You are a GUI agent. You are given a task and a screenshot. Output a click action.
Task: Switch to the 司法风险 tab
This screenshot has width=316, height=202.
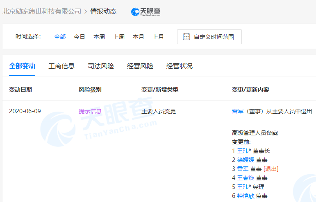pos(101,66)
